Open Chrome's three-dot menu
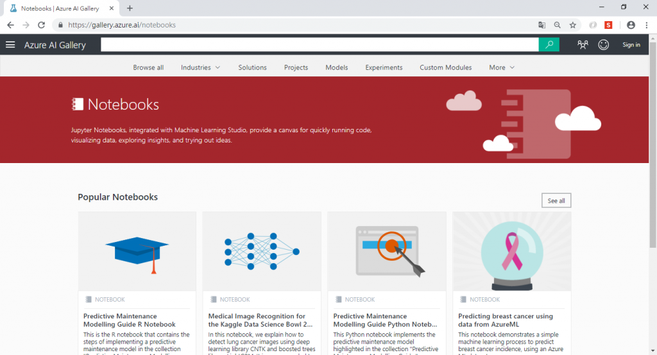This screenshot has width=657, height=355. click(x=647, y=25)
